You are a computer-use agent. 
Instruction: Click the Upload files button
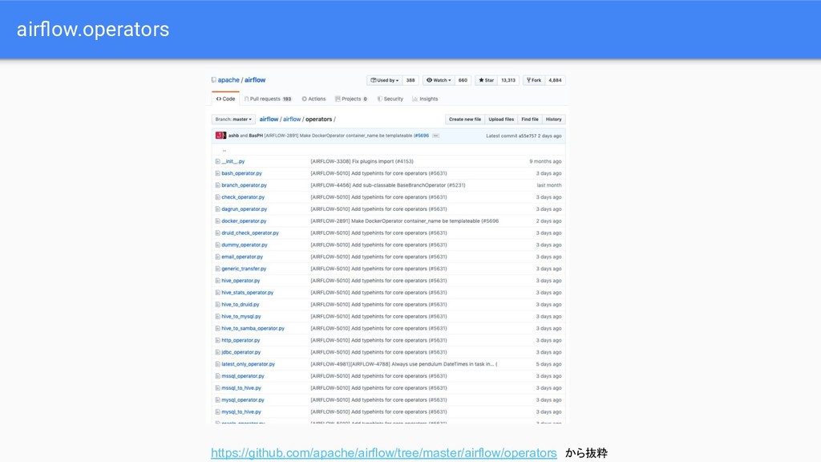(x=501, y=120)
